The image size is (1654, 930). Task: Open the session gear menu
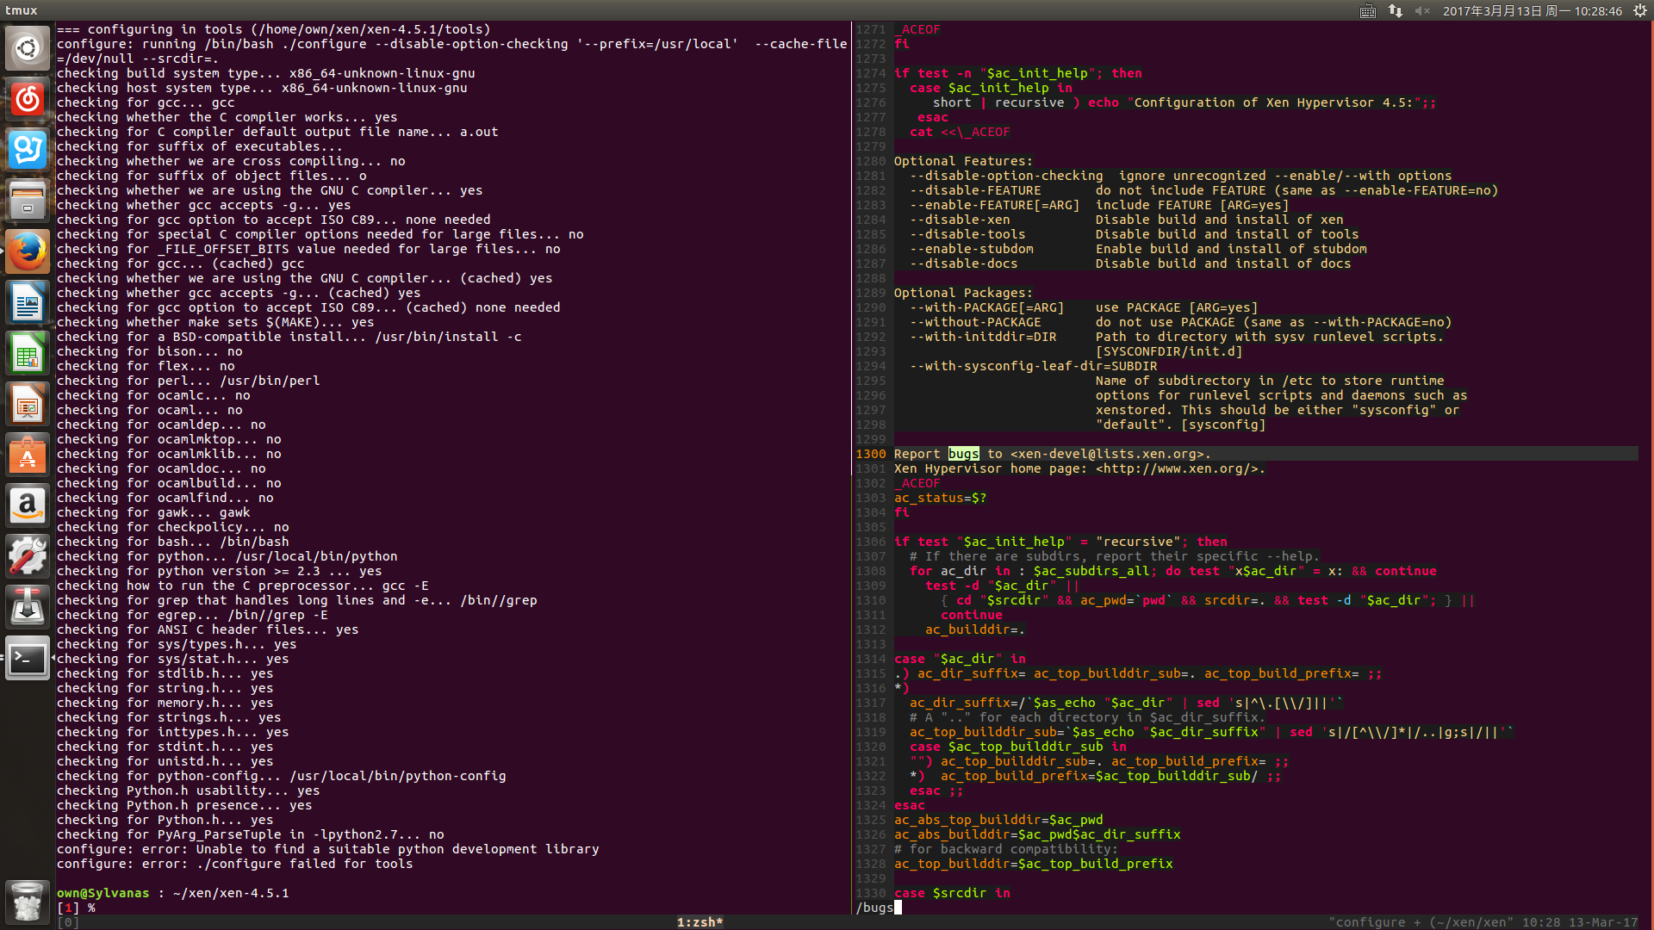(1640, 11)
